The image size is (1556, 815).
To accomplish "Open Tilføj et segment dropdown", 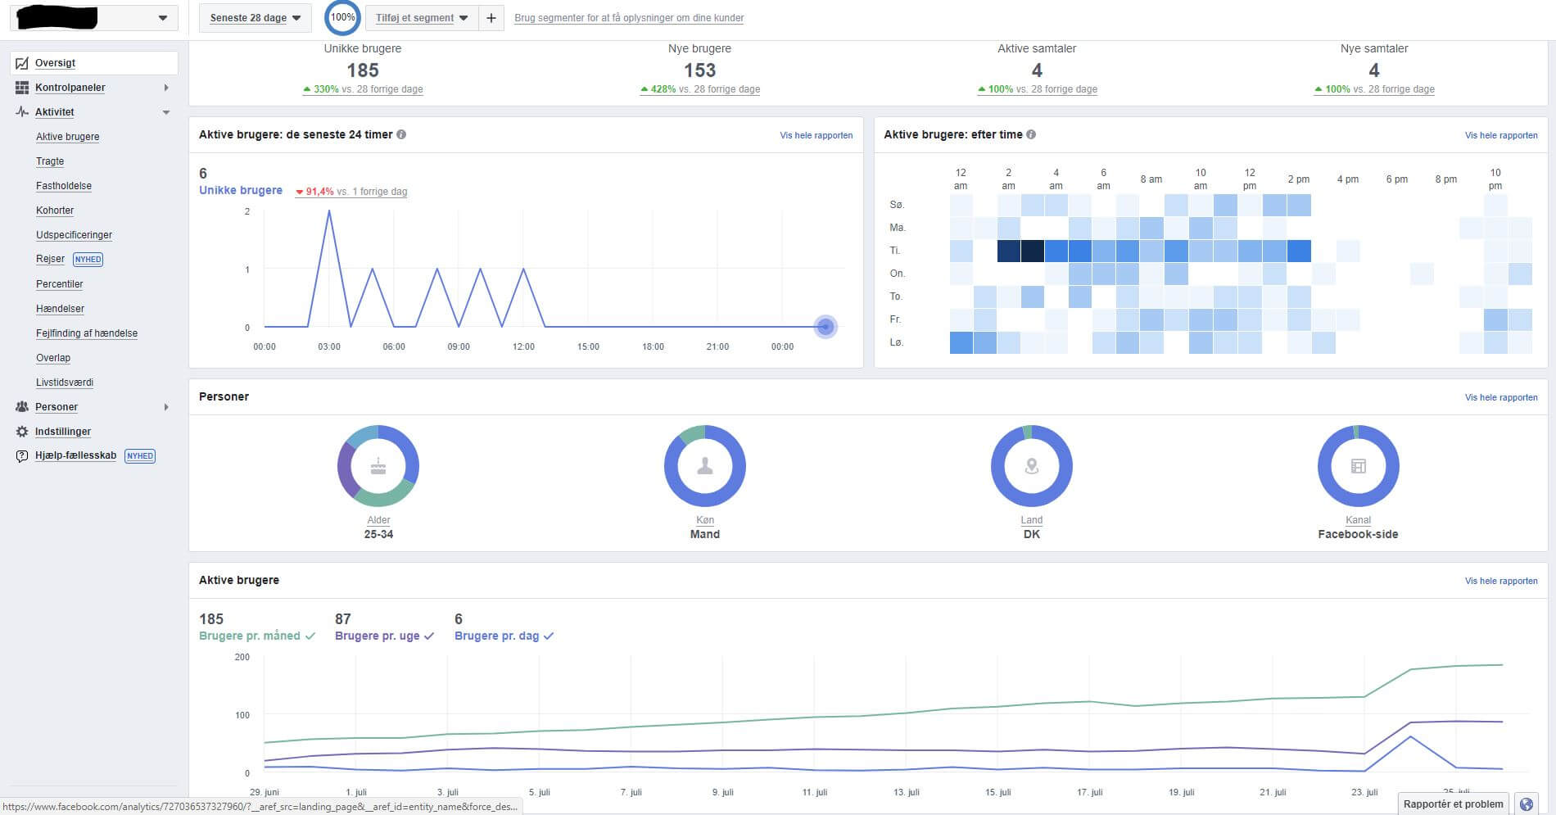I will [x=422, y=18].
